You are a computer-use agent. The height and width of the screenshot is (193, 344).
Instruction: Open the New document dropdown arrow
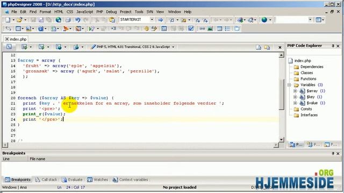click(x=13, y=20)
